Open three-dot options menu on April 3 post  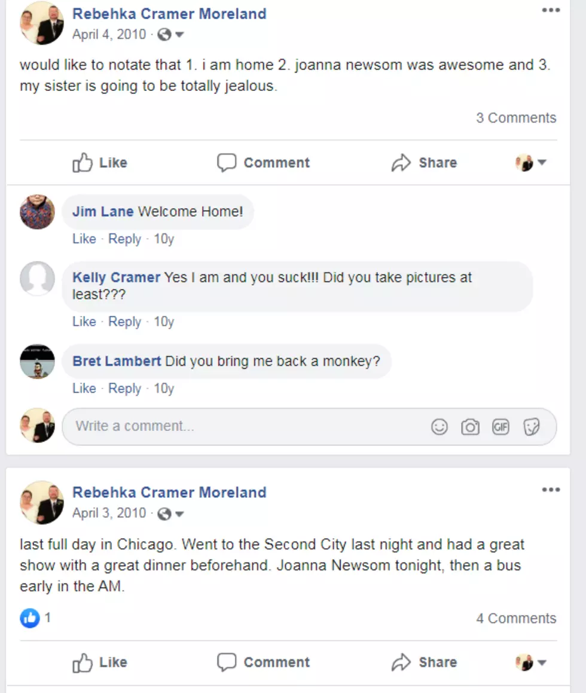pos(551,490)
